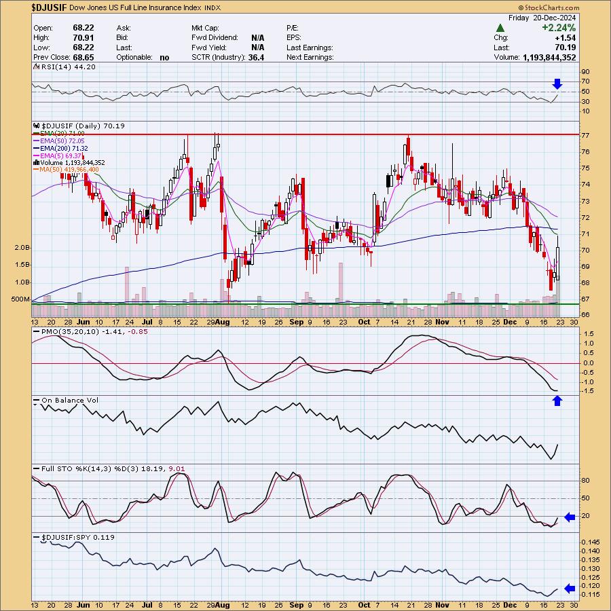This screenshot has height=611, width=611.
Task: Click the PMO axis 1.5 label
Action: (x=589, y=334)
